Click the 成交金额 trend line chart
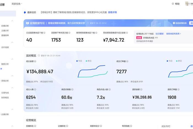This screenshot has height=129, width=193. pos(93,71)
